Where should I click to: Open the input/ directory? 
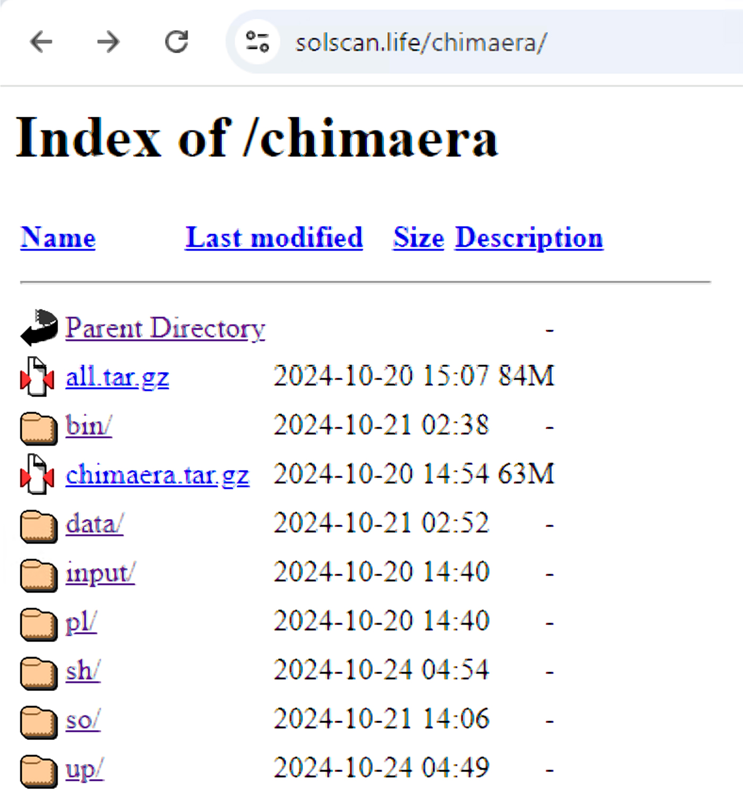click(100, 573)
